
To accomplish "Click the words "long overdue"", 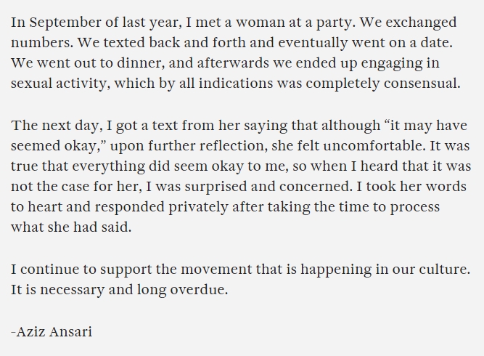I will (181, 290).
